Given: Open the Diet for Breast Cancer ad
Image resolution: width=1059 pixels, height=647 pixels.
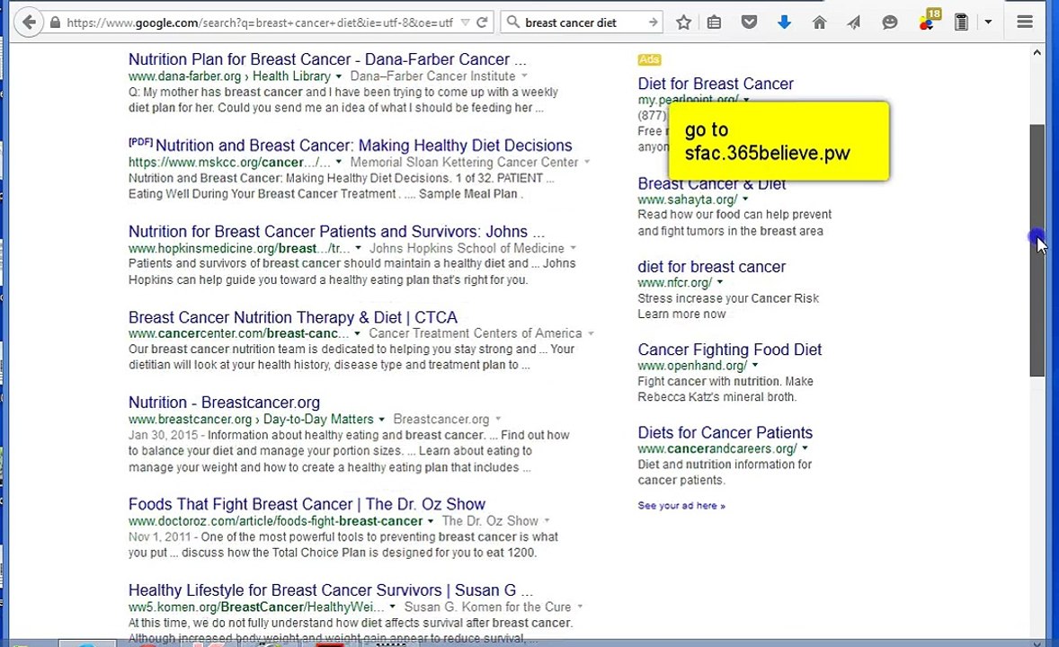Looking at the screenshot, I should (716, 84).
